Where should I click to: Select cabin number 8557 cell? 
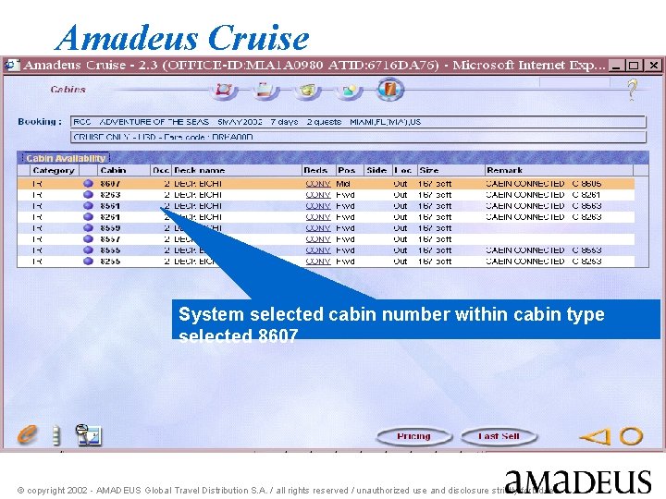click(110, 239)
